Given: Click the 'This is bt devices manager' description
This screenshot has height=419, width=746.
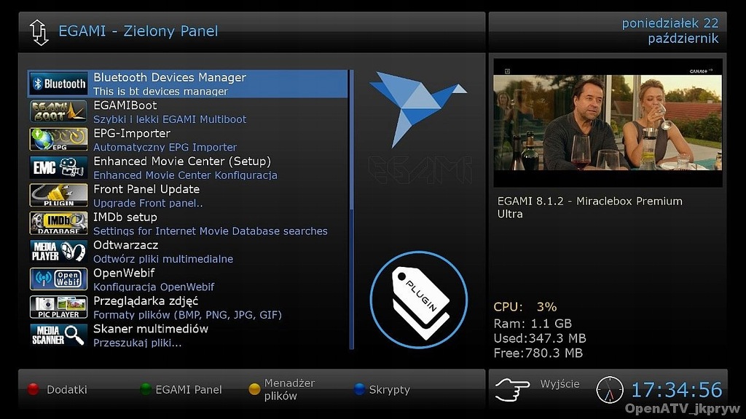Looking at the screenshot, I should 160,91.
